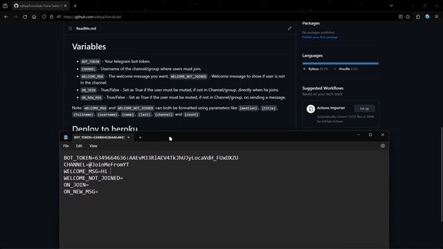Add a new Notepad tab
The height and width of the screenshot is (249, 443).
[140, 138]
